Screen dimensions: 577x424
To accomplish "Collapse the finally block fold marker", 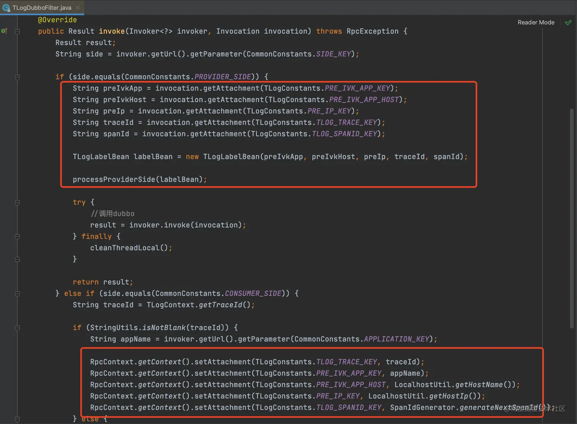I will pos(17,237).
